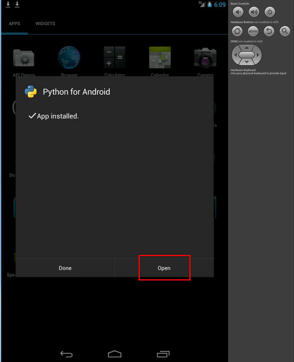
Task: Tap the 6:09 clock in status bar
Action: click(220, 5)
